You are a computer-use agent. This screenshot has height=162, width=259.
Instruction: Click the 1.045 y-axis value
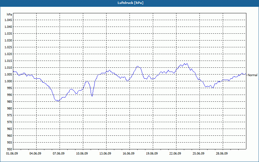tap(9, 20)
